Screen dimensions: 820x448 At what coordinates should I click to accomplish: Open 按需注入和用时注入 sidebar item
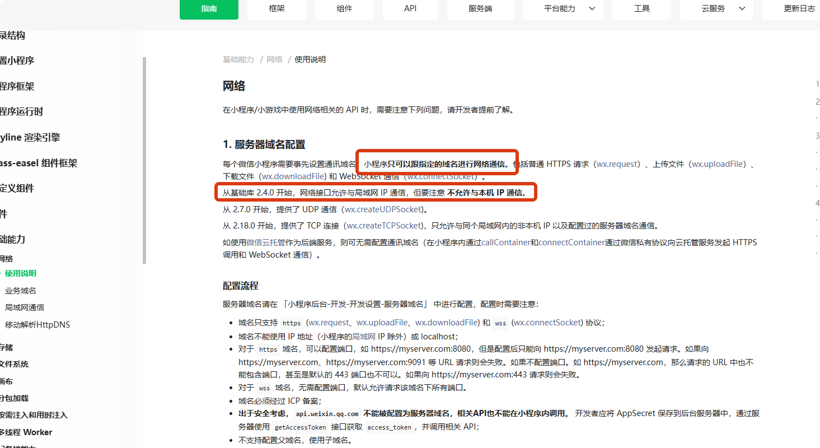[34, 415]
